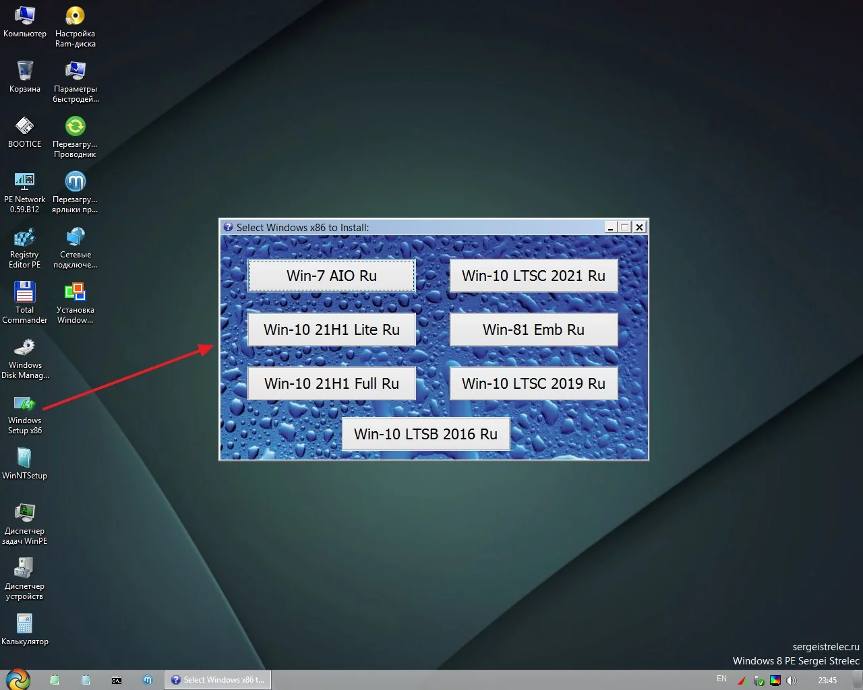Screen dimensions: 863x690
Task: Switch the EN language indicator
Action: (722, 679)
